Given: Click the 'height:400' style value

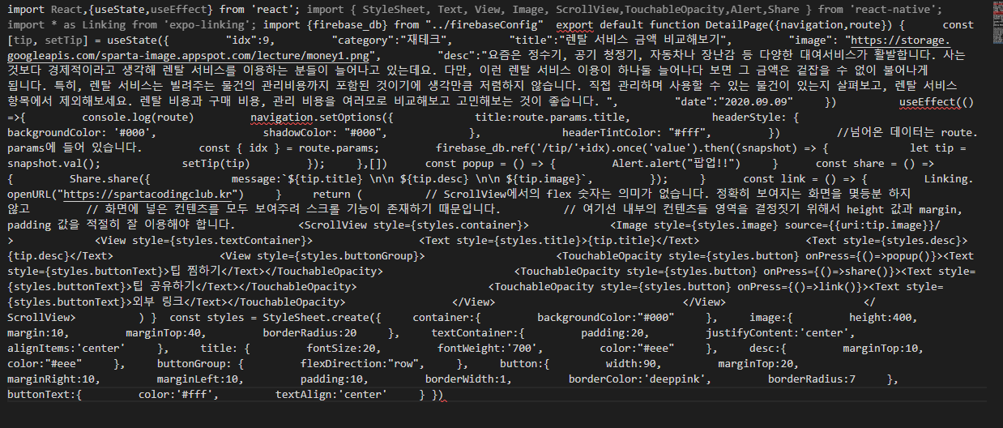Looking at the screenshot, I should pos(881,318).
